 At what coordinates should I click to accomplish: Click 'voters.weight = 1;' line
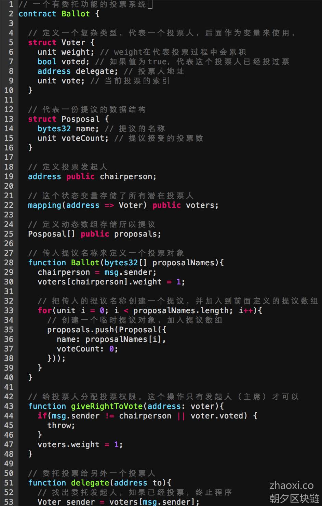(80, 444)
